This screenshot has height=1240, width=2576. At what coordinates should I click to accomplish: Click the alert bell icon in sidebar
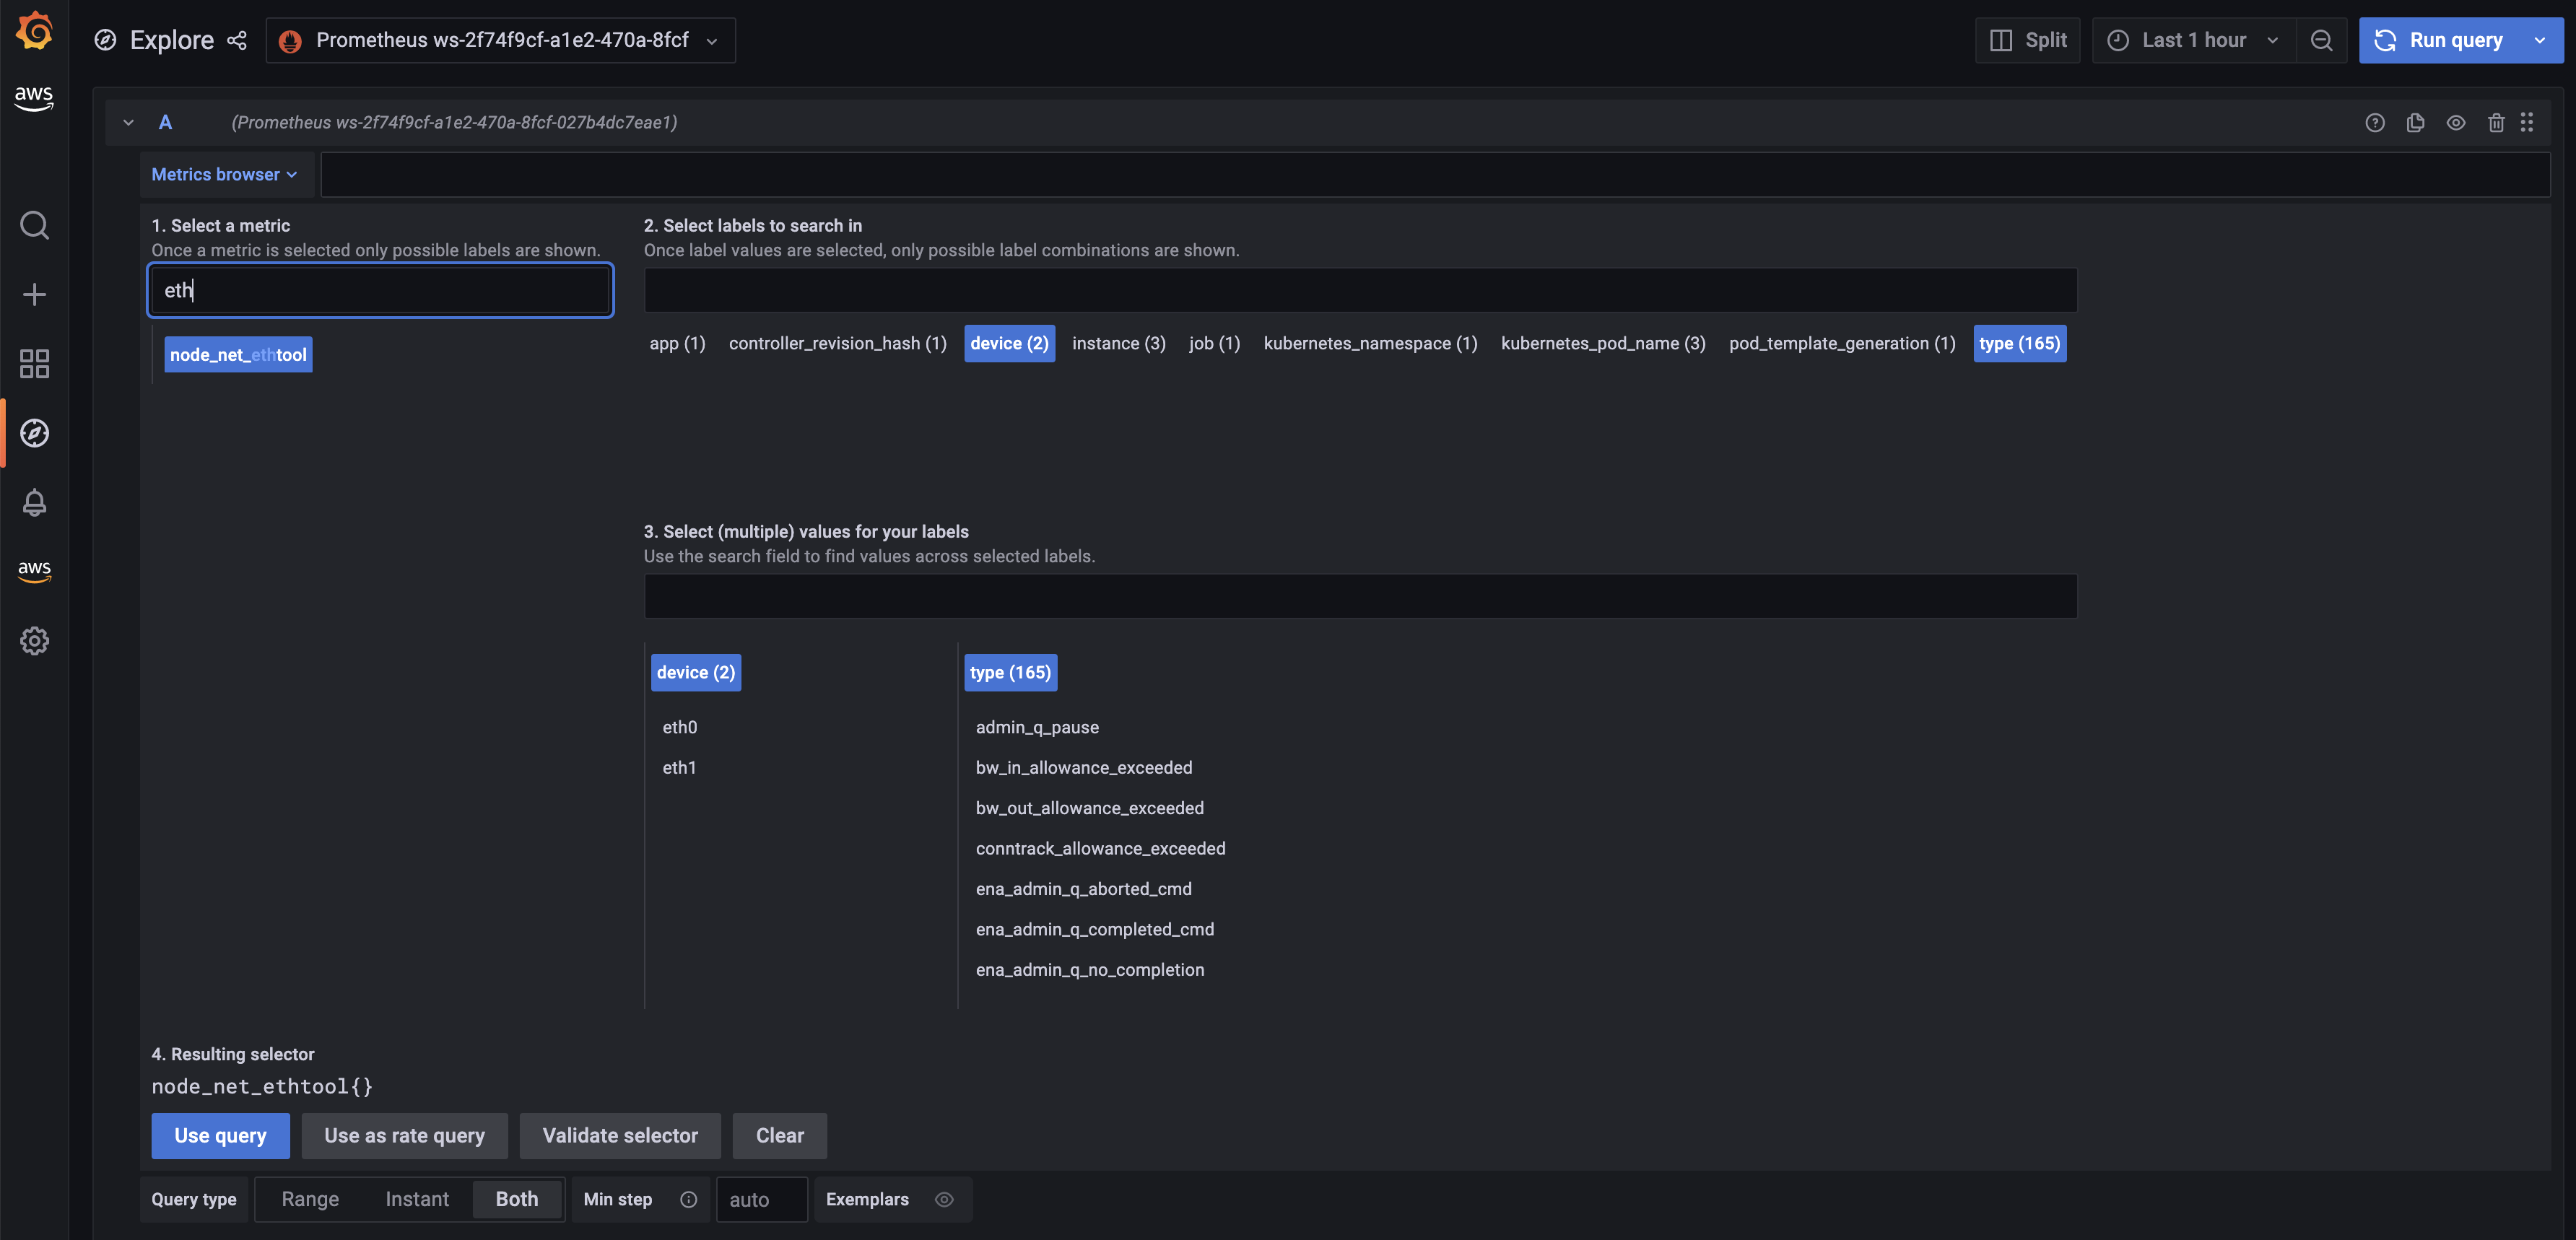pos(35,502)
